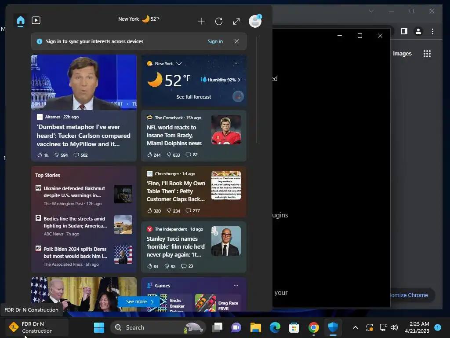The image size is (450, 338).
Task: Open NFL Tom Brady news story
Action: [x=174, y=135]
